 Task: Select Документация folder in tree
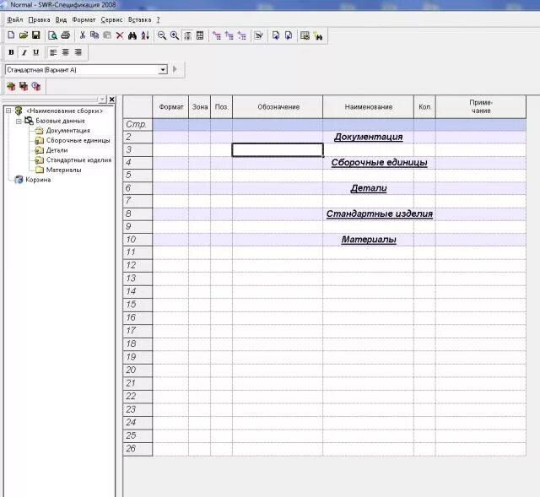point(67,131)
